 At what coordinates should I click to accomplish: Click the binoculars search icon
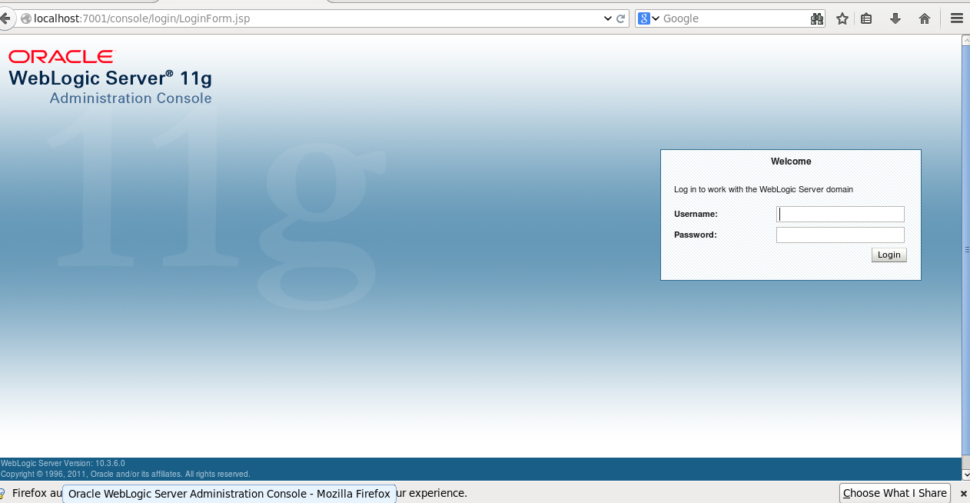tap(816, 18)
